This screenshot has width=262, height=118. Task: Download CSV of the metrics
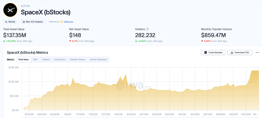pyautogui.click(x=240, y=52)
